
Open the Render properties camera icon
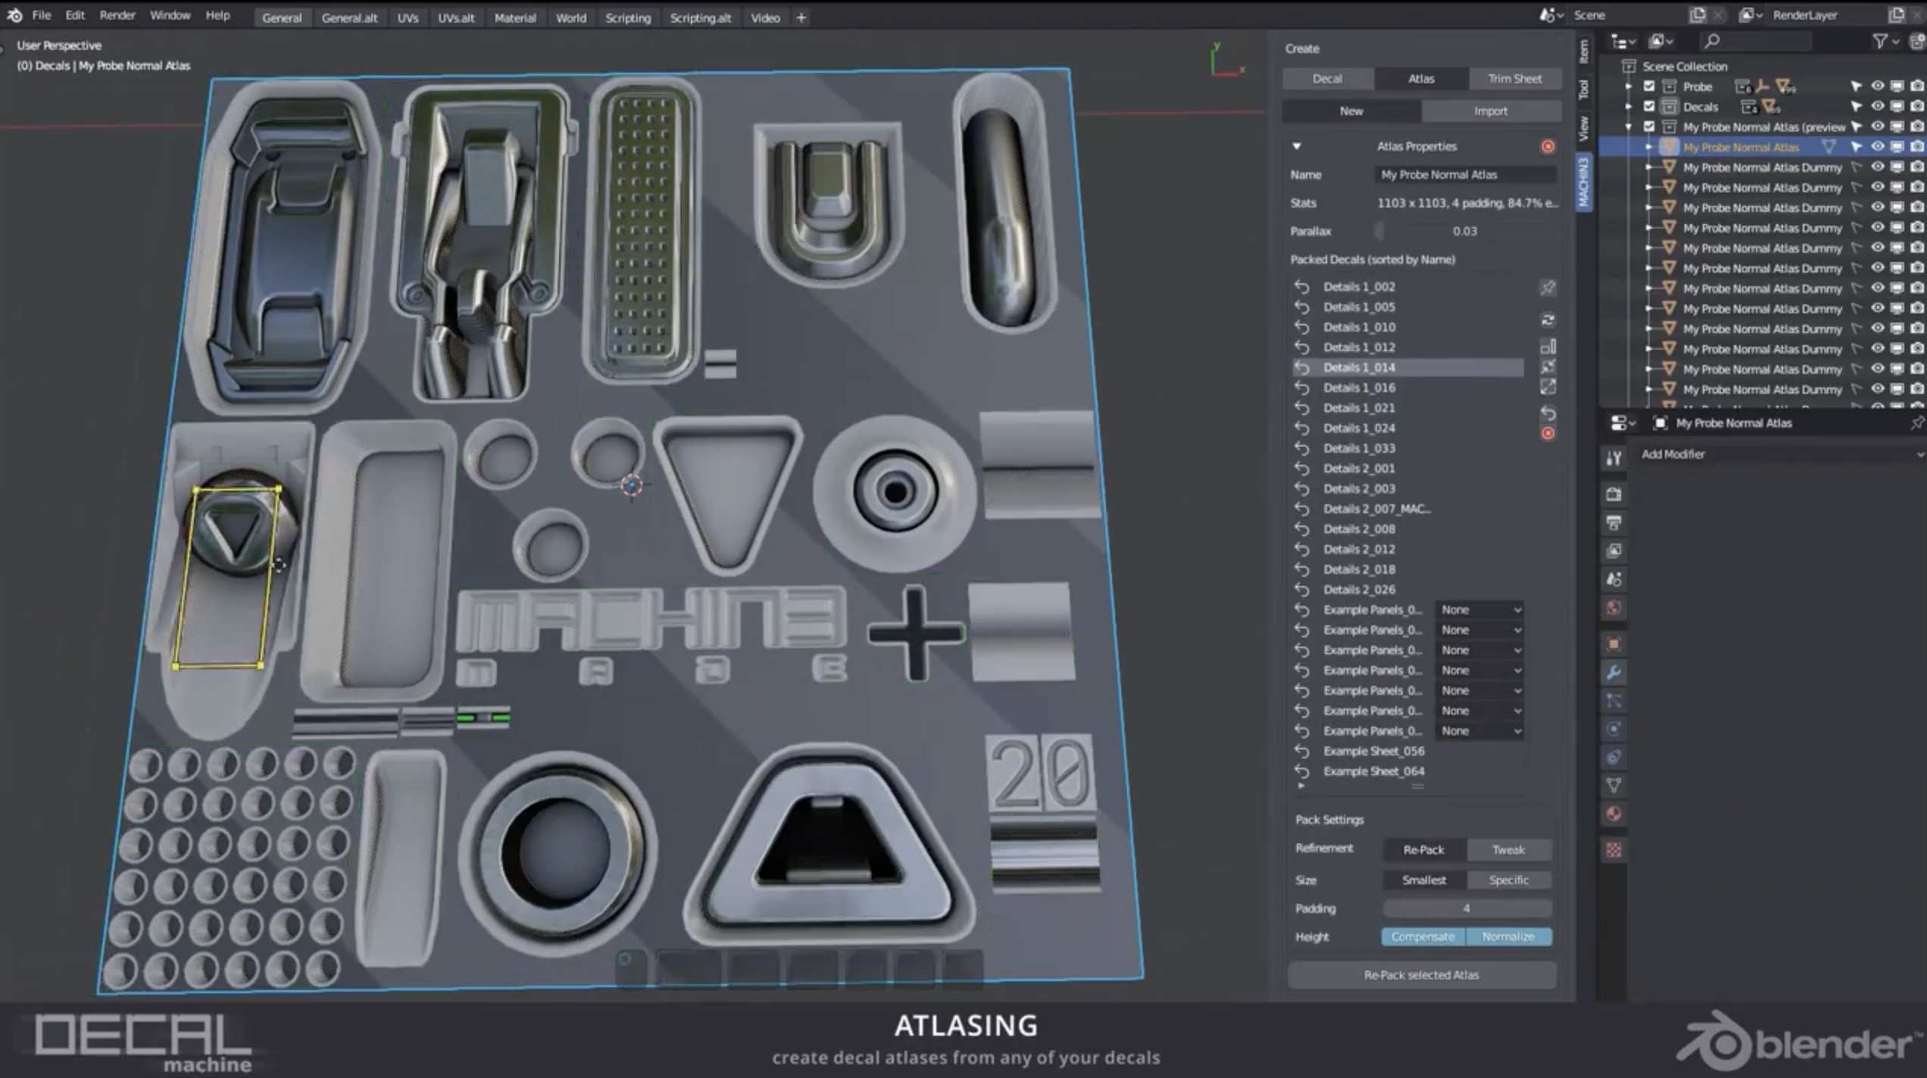[x=1613, y=494]
